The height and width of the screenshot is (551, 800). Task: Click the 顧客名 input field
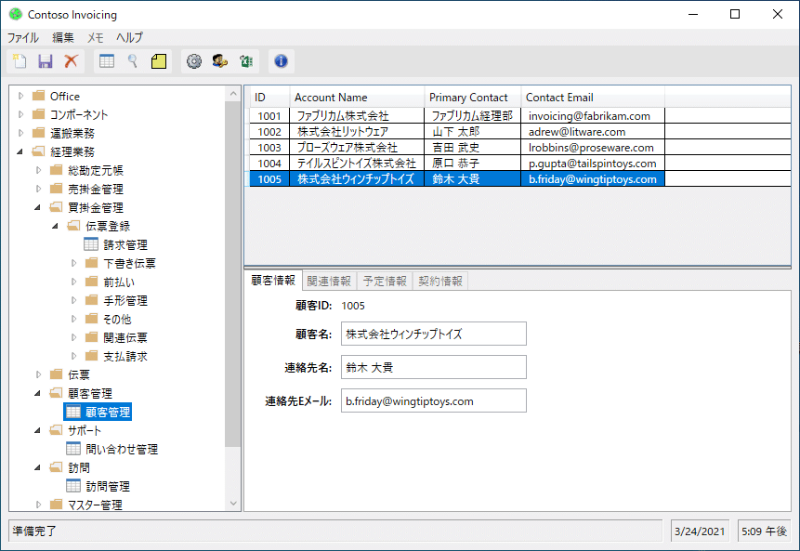point(434,334)
